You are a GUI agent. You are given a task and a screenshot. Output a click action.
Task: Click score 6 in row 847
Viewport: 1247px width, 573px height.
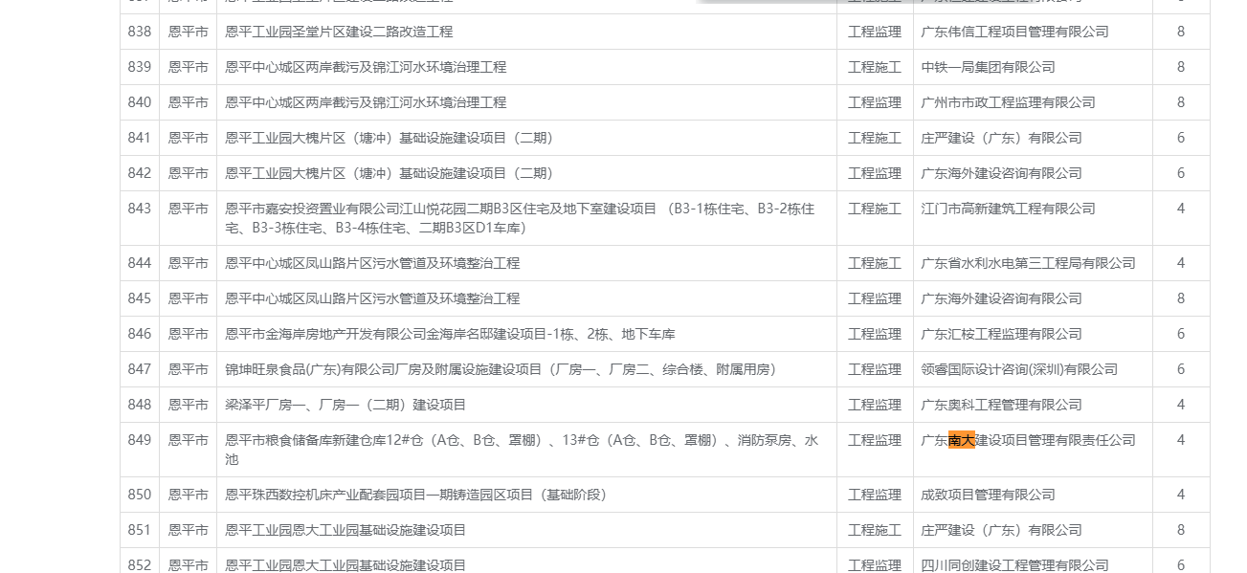[x=1181, y=369]
